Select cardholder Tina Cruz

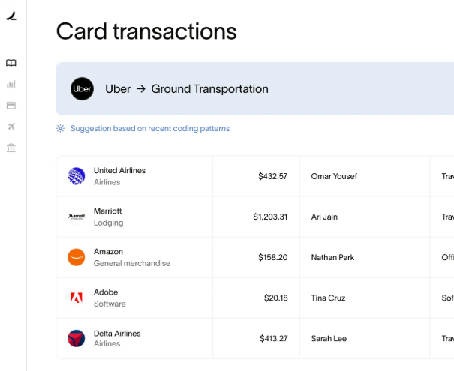tap(328, 298)
